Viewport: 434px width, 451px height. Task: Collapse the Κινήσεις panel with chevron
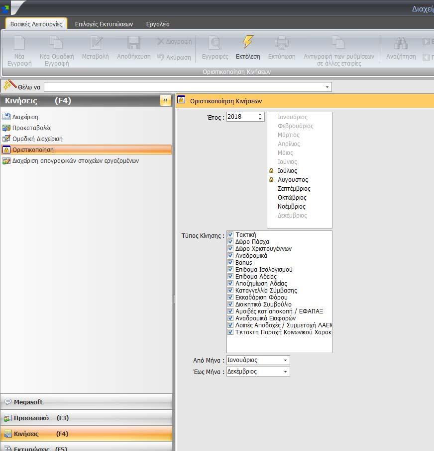[165, 100]
